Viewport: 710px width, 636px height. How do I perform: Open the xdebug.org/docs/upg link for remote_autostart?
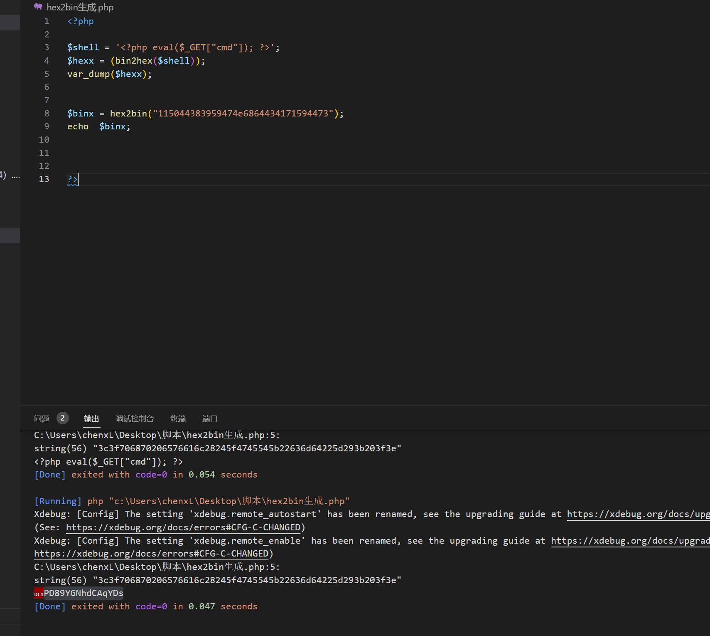point(638,514)
